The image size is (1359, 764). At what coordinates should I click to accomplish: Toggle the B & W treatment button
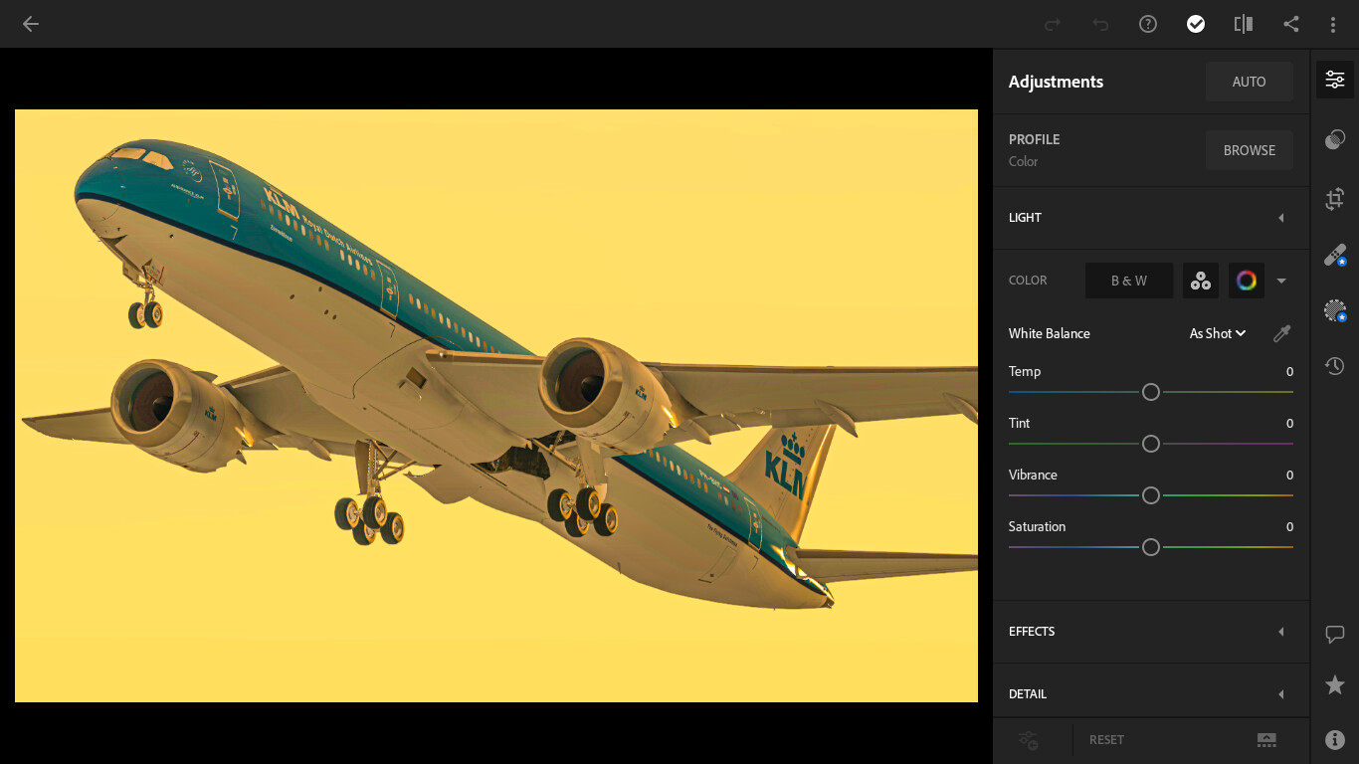click(1129, 281)
